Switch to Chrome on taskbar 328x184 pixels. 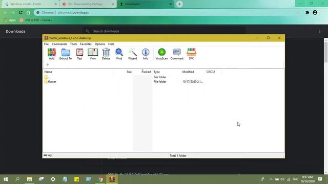(x=100, y=179)
